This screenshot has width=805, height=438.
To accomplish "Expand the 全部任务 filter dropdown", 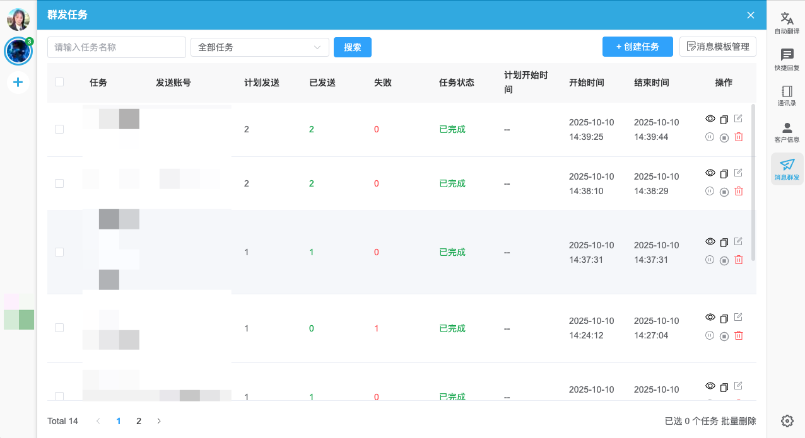I will (x=259, y=47).
